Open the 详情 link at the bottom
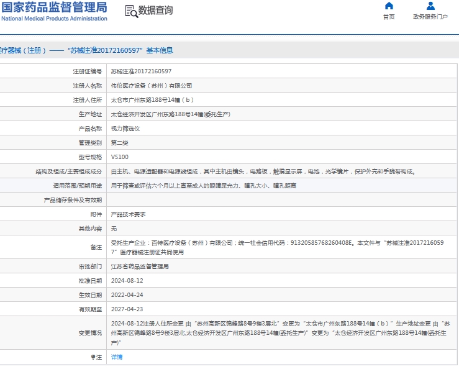 pyautogui.click(x=117, y=357)
